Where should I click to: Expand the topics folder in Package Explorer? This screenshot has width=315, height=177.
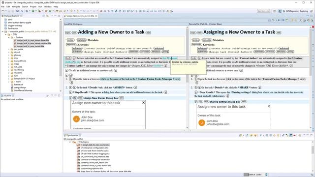tap(9, 82)
